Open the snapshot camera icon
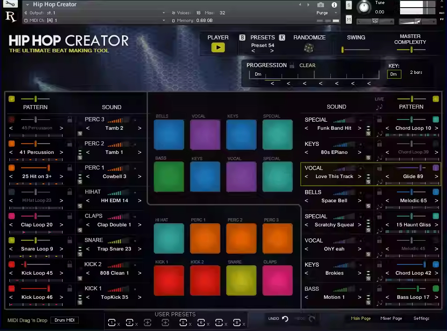 [320, 5]
